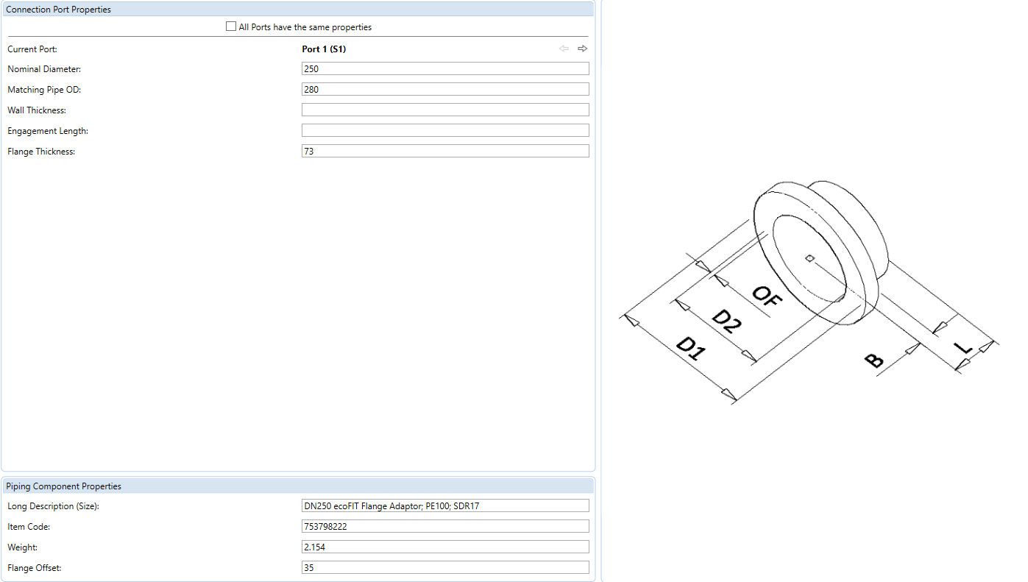
Task: Click the Piping Component Properties header
Action: (298, 486)
